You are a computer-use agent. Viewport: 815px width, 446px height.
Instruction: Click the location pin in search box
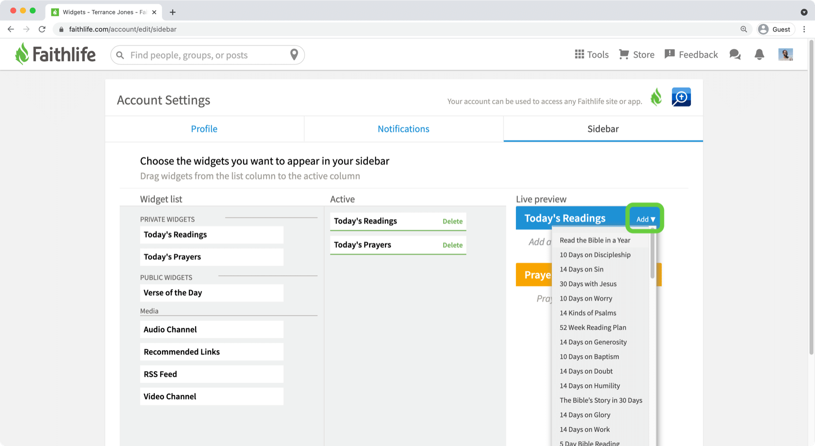[x=294, y=55]
